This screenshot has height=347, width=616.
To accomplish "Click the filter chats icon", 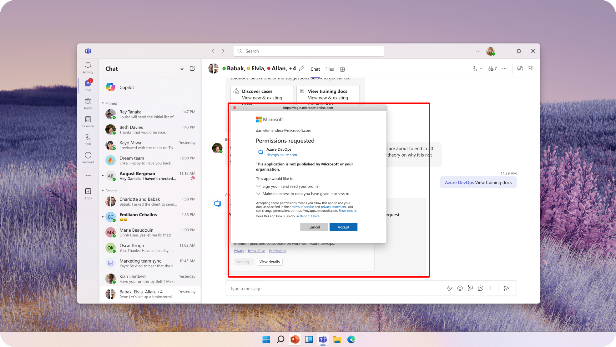I will tap(182, 68).
